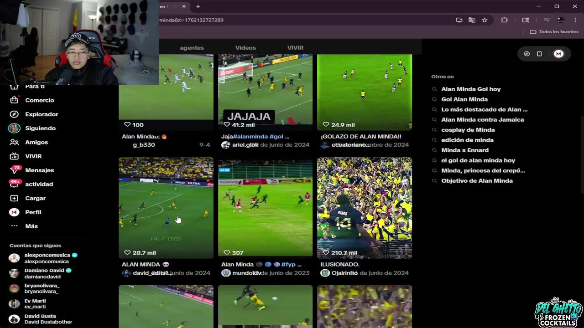This screenshot has height=328, width=584.
Task: Click the heart icon showing 307
Action: pos(227,253)
